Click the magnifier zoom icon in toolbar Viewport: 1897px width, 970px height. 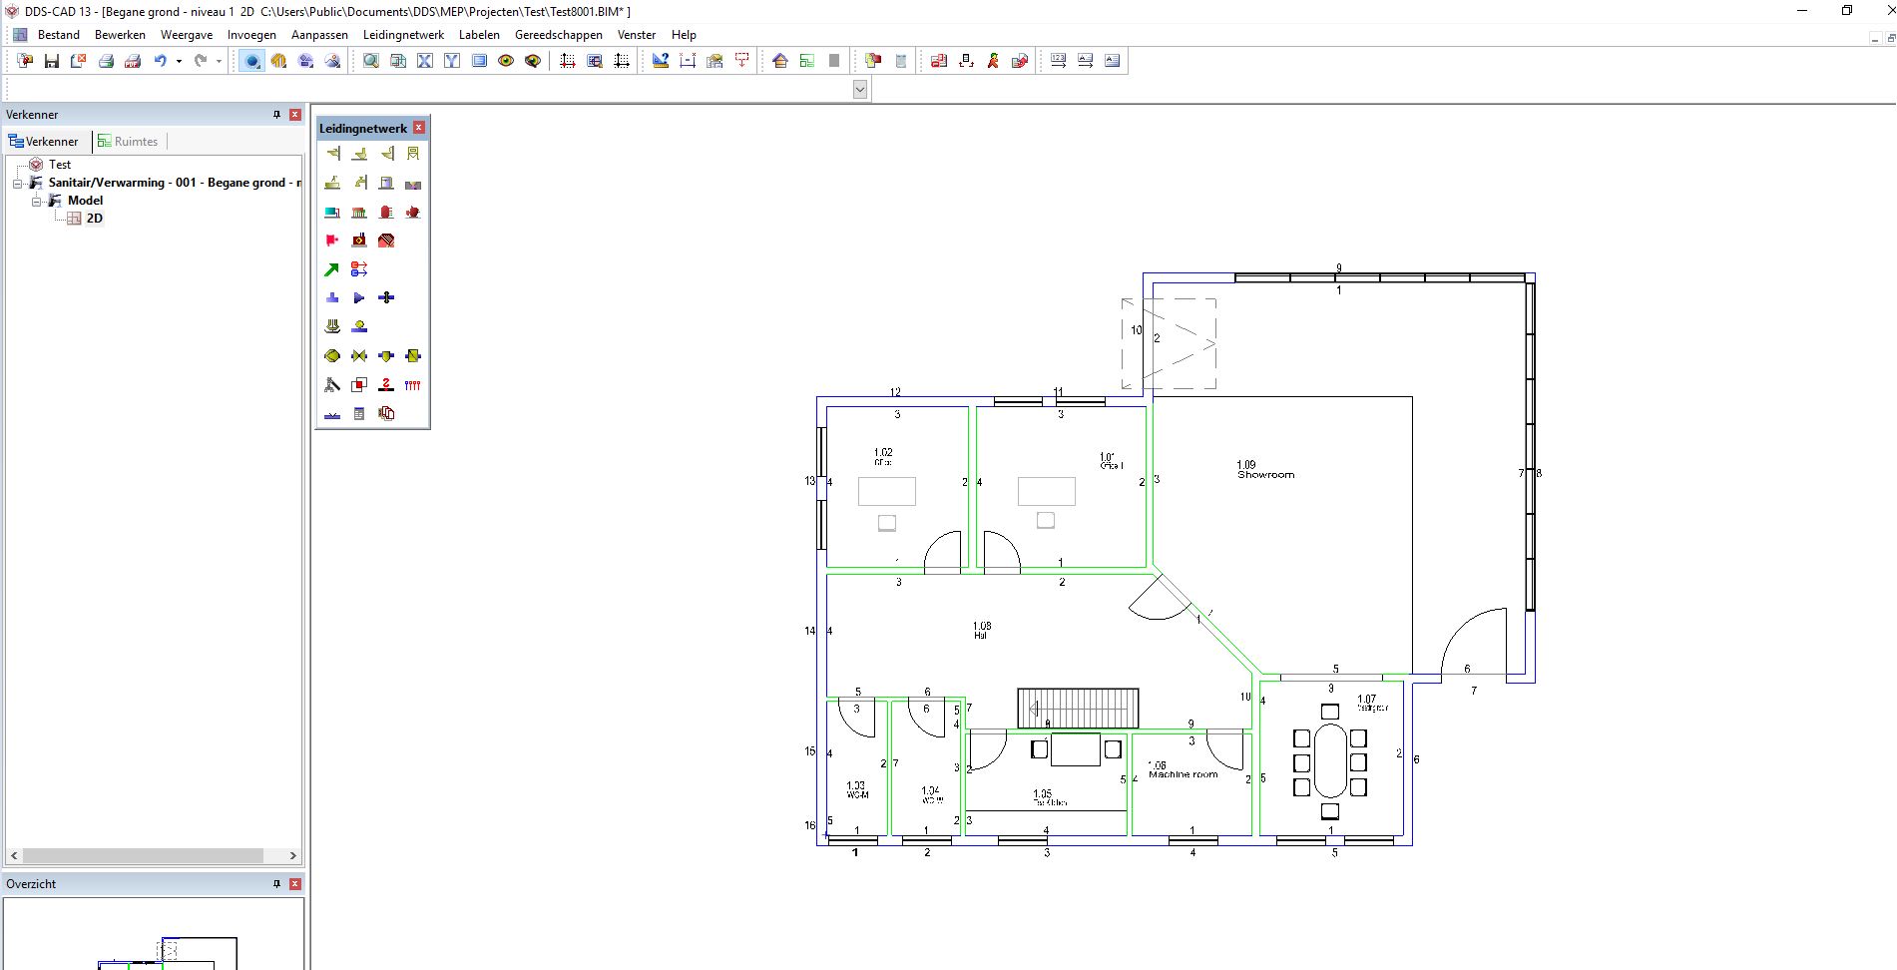click(371, 61)
